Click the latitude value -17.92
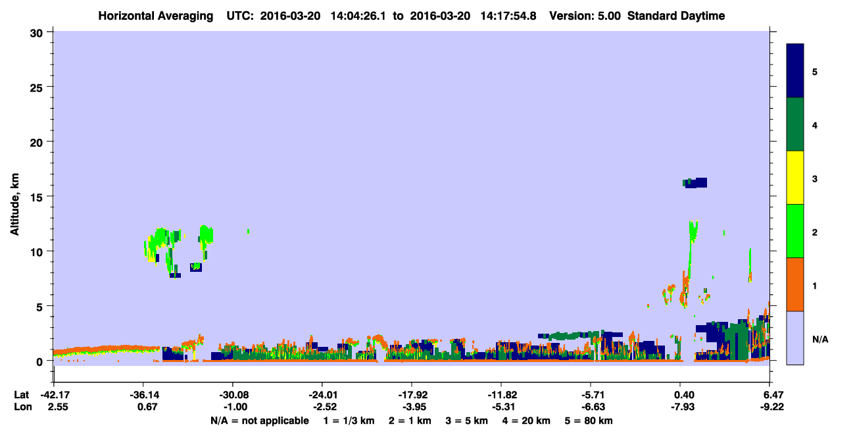This screenshot has height=439, width=855. [412, 395]
